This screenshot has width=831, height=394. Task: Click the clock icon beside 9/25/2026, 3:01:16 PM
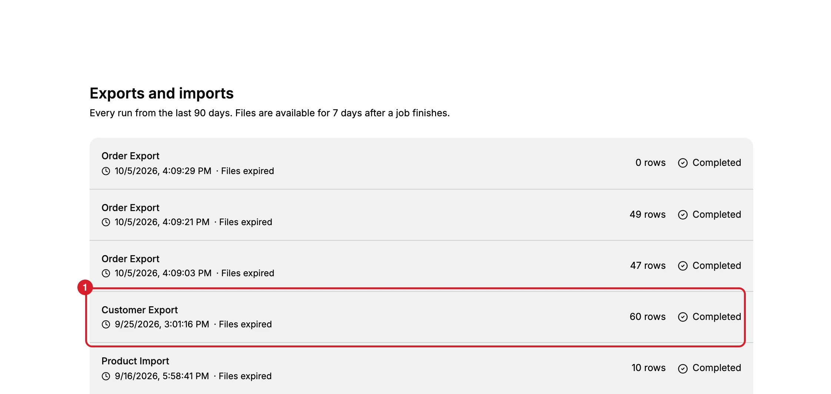106,324
